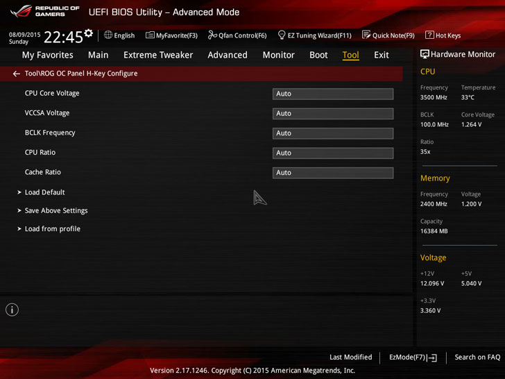Image resolution: width=505 pixels, height=379 pixels.
Task: Click the Version 2.17.1246 copyright text
Action: pyautogui.click(x=252, y=371)
